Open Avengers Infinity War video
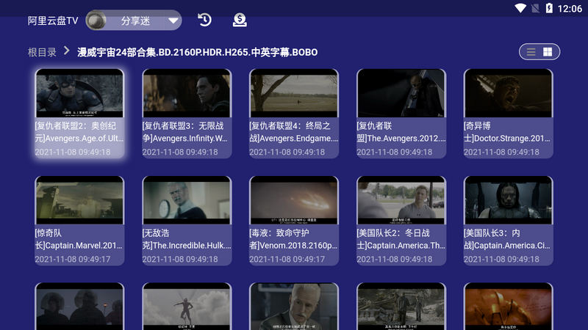Viewport: 588px width, 330px height. point(187,114)
